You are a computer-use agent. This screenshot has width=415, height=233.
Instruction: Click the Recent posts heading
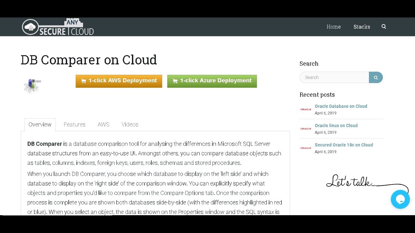(x=317, y=95)
